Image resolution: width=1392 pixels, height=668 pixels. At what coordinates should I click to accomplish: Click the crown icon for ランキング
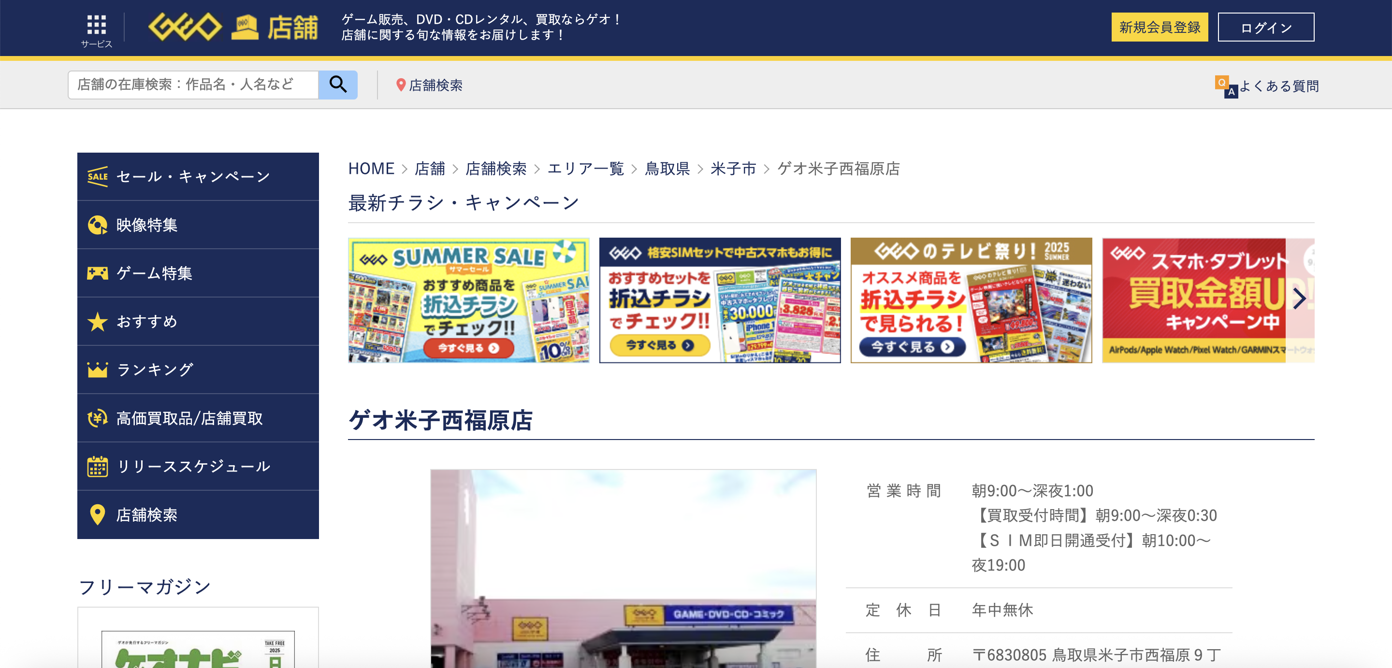[98, 370]
